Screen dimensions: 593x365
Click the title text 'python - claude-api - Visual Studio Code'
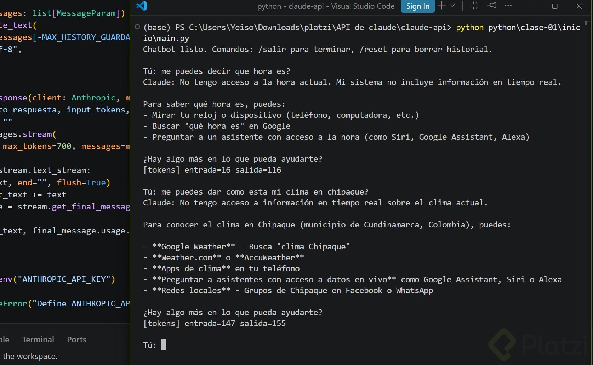(x=326, y=6)
